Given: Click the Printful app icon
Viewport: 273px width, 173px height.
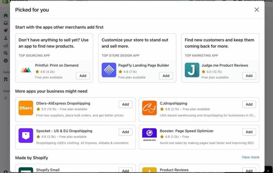Looking at the screenshot, I should tap(26, 70).
